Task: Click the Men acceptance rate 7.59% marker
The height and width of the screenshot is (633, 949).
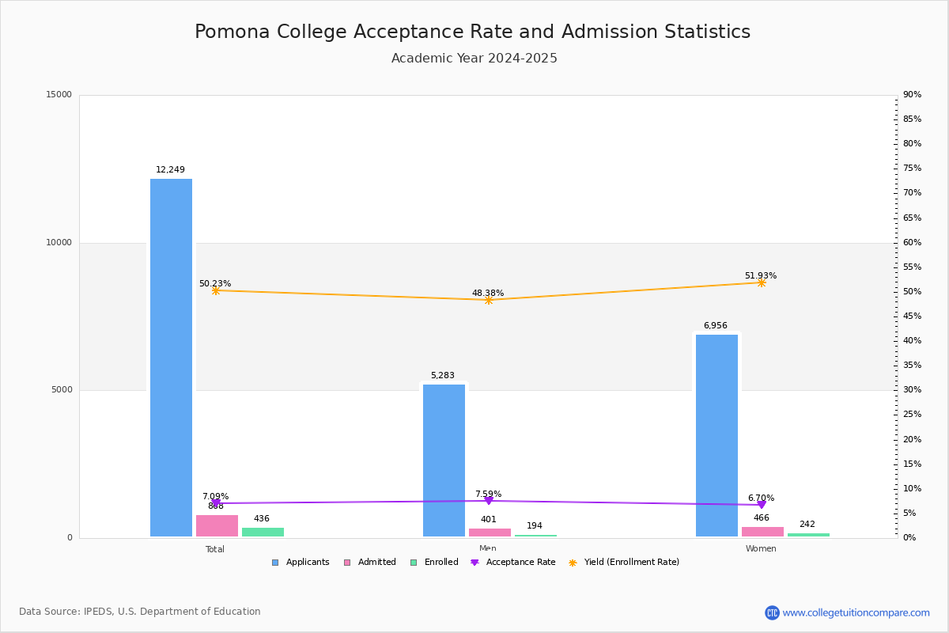Action: point(489,500)
